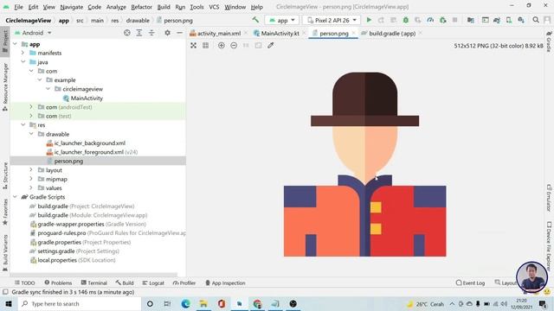Image resolution: width=554 pixels, height=311 pixels.
Task: Click Zoom In plus icon in image editor
Action: tap(222, 46)
